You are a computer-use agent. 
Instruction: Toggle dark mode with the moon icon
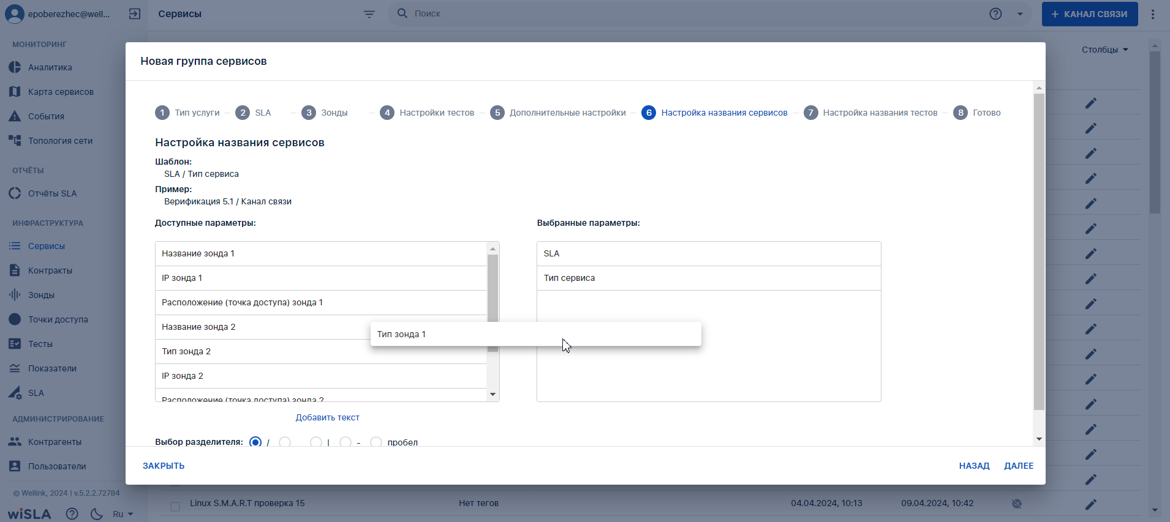click(x=96, y=514)
